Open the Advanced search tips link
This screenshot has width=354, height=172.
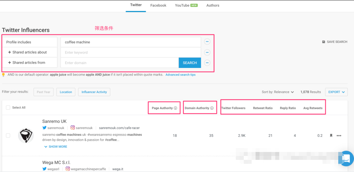[x=180, y=75]
